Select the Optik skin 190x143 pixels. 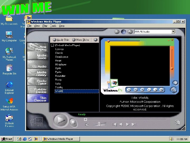(58, 68)
